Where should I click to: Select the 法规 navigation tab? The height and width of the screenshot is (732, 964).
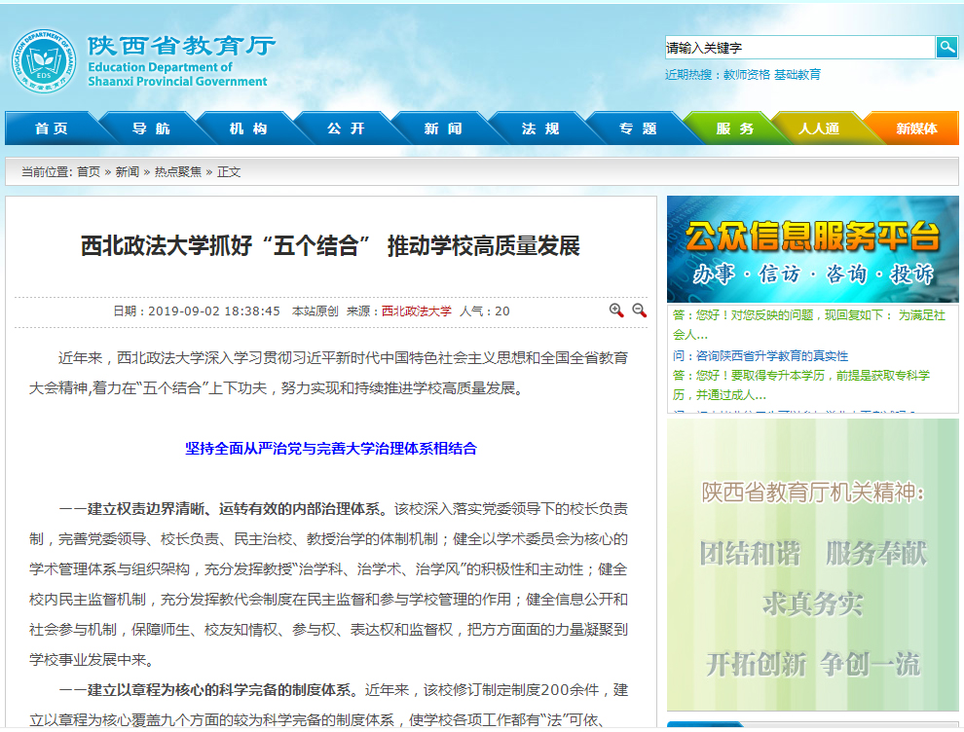[x=540, y=128]
